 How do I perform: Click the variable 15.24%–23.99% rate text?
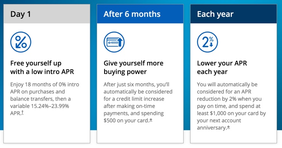(40, 106)
